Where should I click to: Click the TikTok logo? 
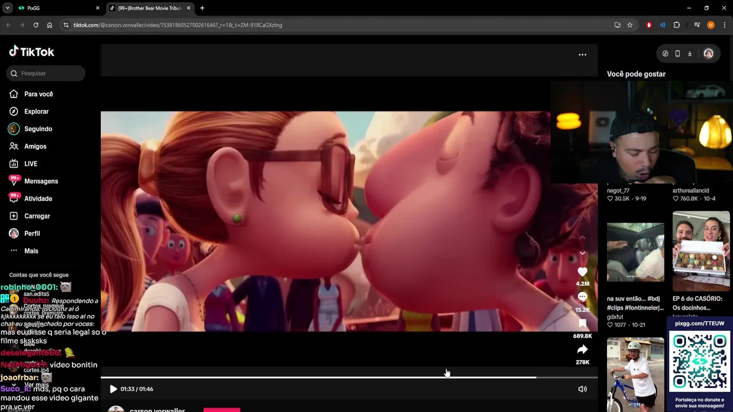coord(31,51)
